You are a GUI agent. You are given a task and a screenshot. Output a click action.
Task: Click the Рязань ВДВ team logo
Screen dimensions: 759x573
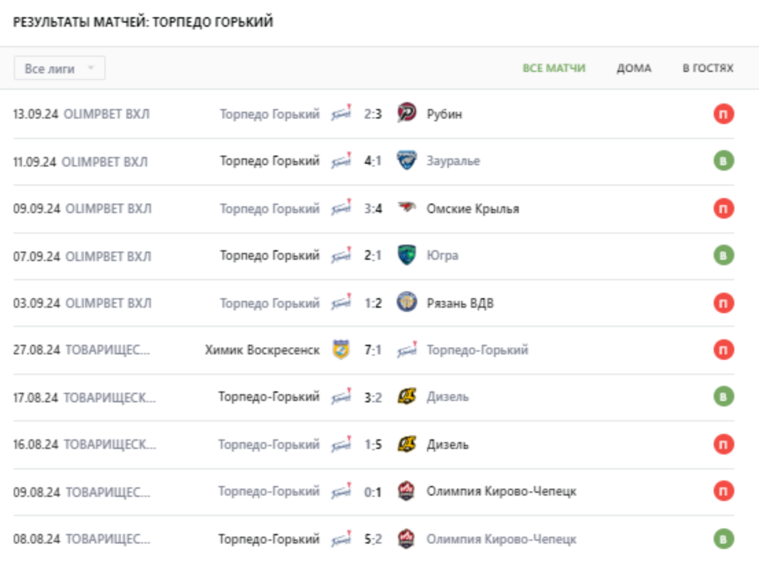pyautogui.click(x=407, y=303)
